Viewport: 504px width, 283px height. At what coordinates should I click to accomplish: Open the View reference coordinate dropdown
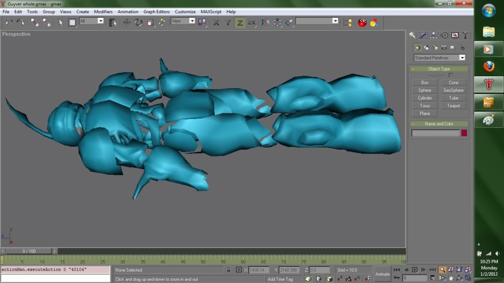[192, 21]
